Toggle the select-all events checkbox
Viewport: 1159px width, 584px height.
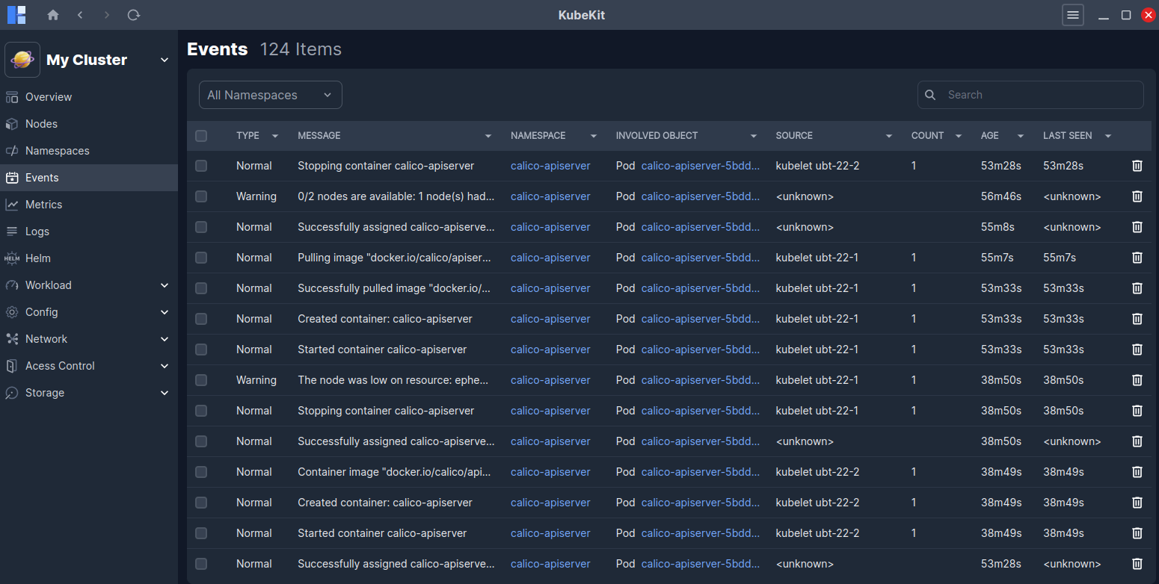click(x=201, y=136)
